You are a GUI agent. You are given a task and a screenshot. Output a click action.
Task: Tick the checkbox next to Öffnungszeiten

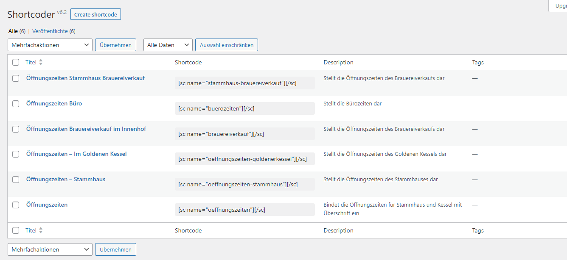[x=16, y=205]
